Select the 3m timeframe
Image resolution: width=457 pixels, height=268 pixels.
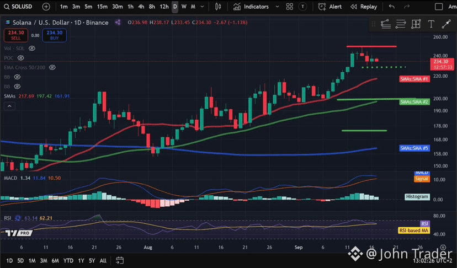(x=76, y=7)
